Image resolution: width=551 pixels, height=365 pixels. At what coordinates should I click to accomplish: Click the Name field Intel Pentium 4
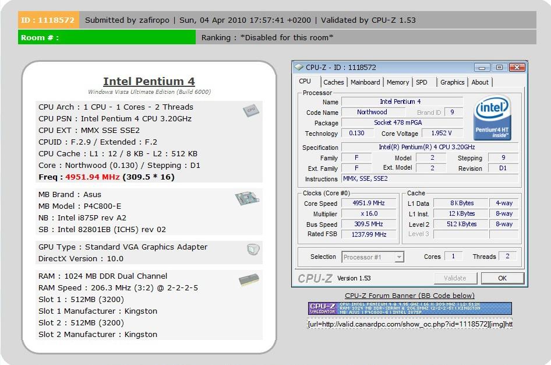tap(402, 101)
